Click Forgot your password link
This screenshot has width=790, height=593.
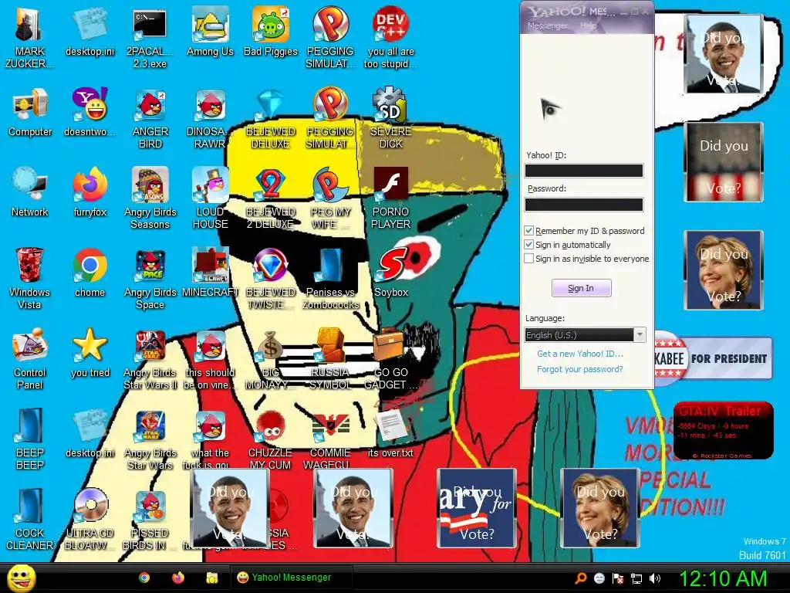pyautogui.click(x=580, y=369)
